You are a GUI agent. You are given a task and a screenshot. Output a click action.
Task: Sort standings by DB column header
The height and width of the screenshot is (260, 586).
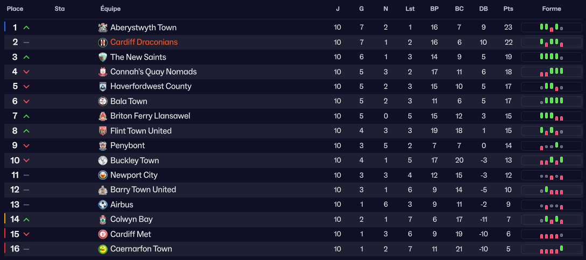483,9
